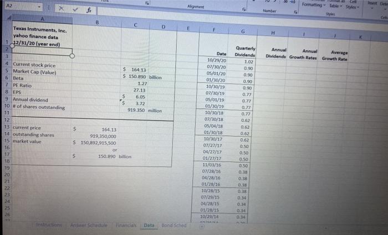Select the Data sheet tab
388x235 pixels.
(149, 225)
